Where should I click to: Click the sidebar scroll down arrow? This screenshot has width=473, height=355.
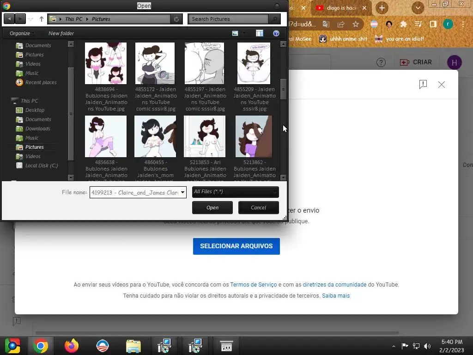[71, 177]
